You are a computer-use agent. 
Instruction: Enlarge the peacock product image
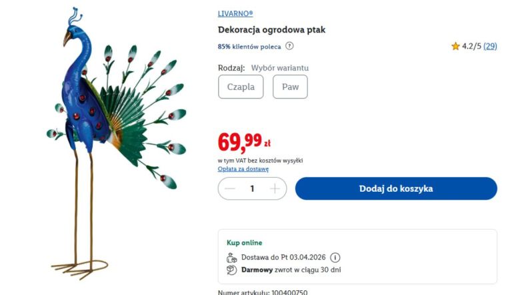pos(107,143)
